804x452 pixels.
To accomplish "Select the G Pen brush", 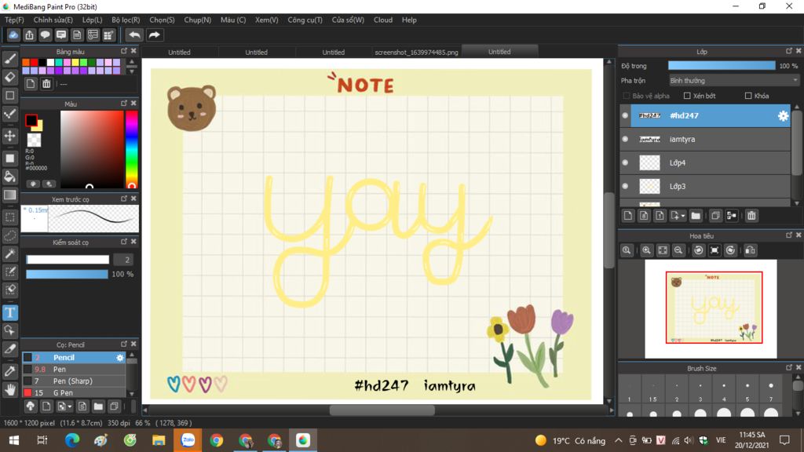I will (x=74, y=393).
